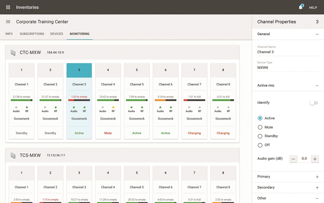
Task: Decrease audio gain with minus button
Action: pyautogui.click(x=293, y=159)
